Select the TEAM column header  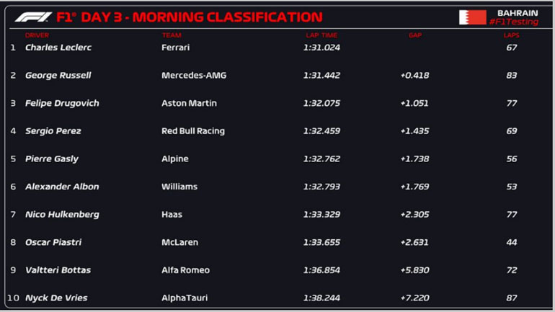172,35
